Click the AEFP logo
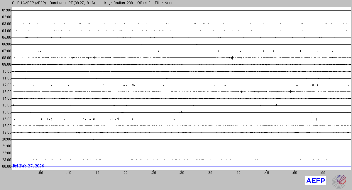Viewport: 352px width, 190px height. click(x=316, y=181)
